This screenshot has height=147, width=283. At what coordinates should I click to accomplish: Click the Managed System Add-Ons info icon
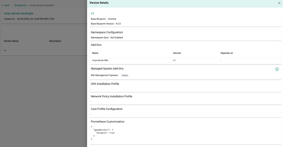(277, 69)
